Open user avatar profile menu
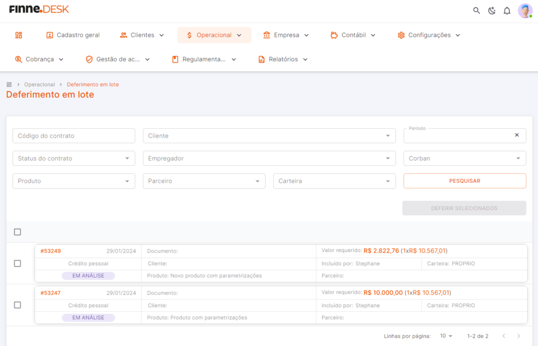This screenshot has width=538, height=346. click(525, 11)
